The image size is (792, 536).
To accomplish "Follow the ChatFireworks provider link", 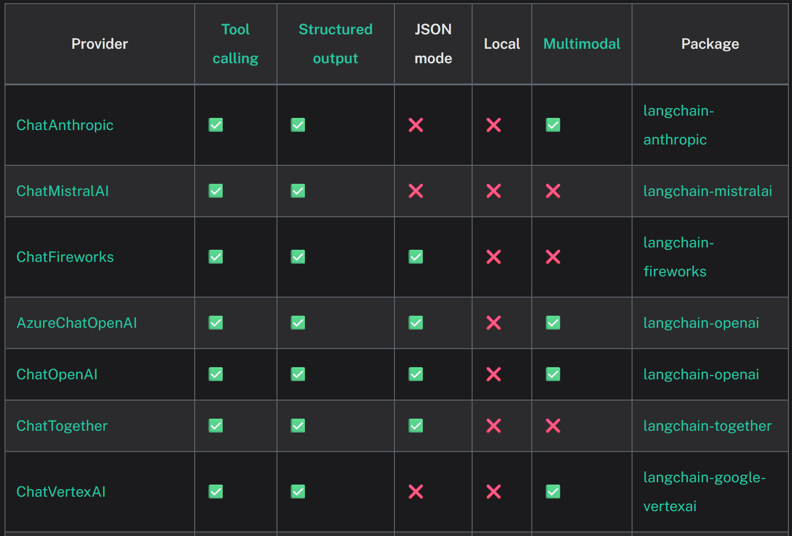I will (x=65, y=257).
